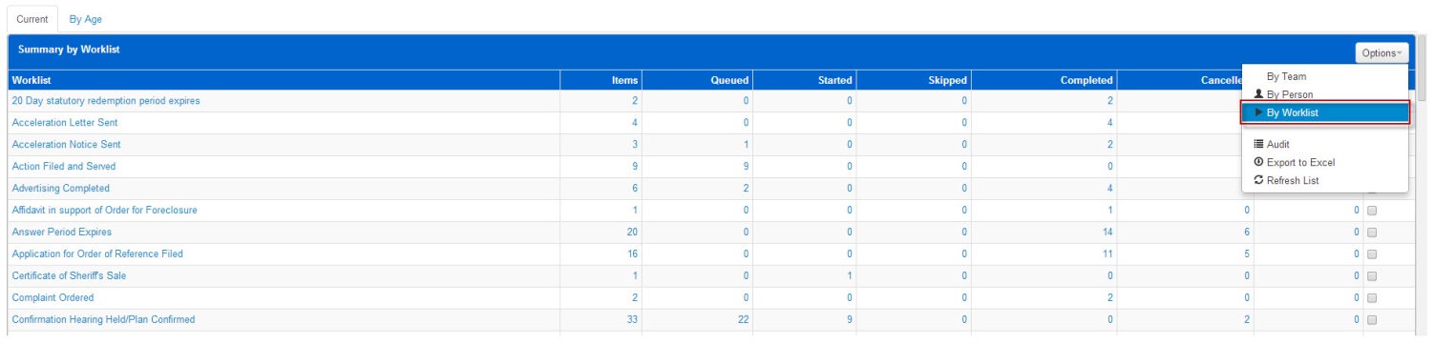Open the Action Filed and Served link
The height and width of the screenshot is (344, 1434).
click(x=63, y=166)
